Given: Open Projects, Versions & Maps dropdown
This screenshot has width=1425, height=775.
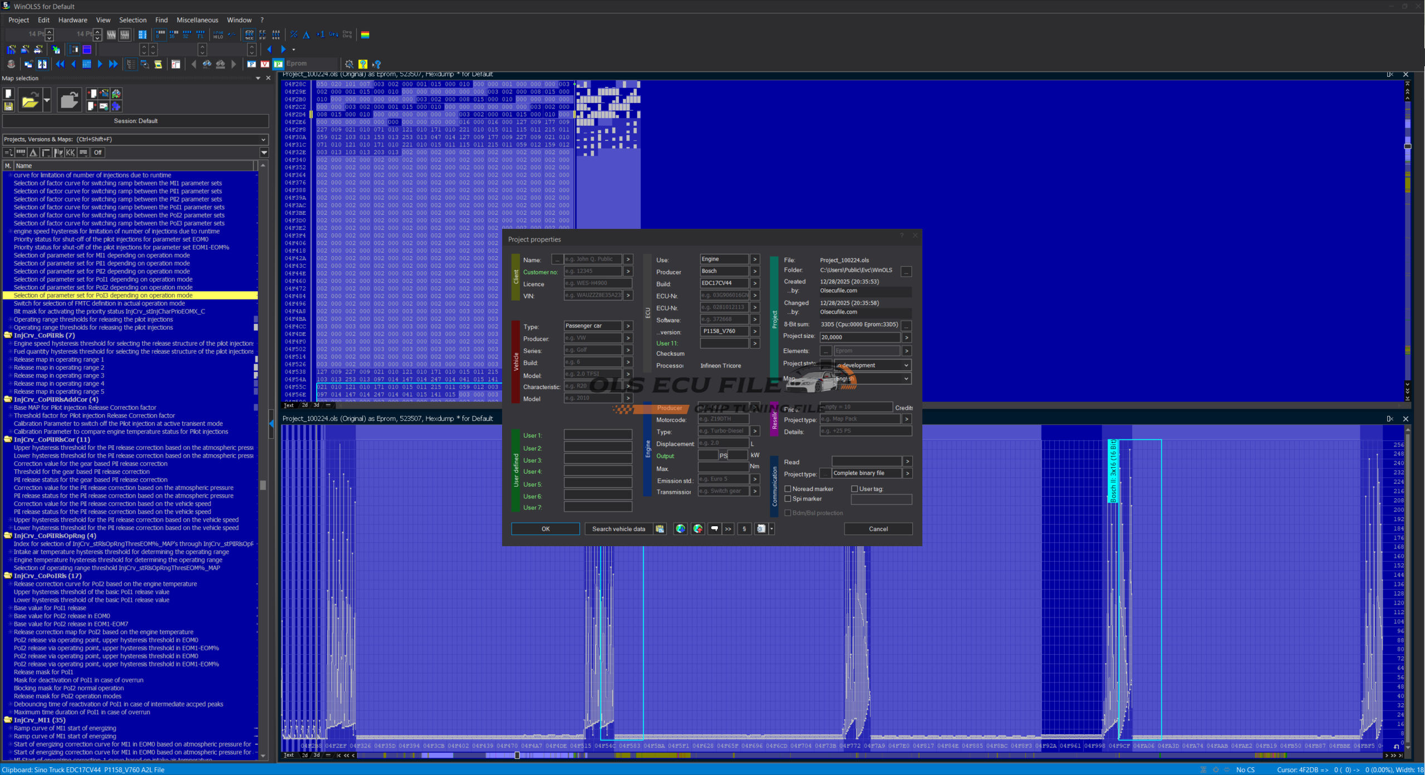Looking at the screenshot, I should (x=263, y=139).
